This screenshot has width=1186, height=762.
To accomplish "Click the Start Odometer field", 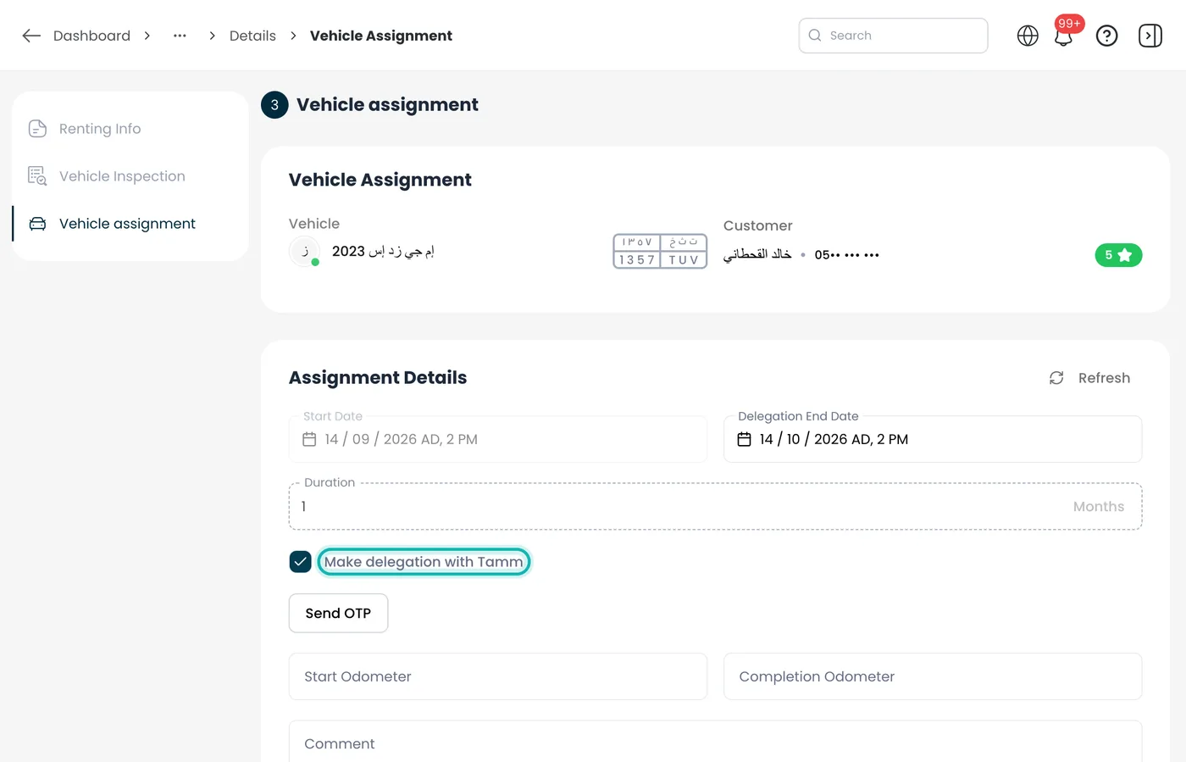I will [x=498, y=676].
